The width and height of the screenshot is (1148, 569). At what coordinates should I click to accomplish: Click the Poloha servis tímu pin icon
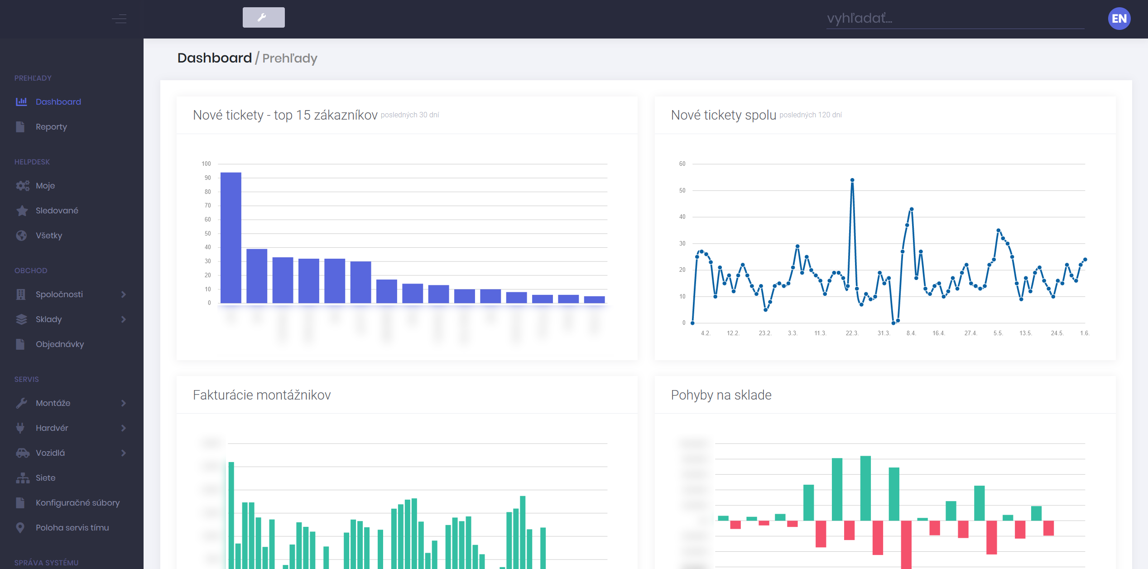tap(20, 528)
